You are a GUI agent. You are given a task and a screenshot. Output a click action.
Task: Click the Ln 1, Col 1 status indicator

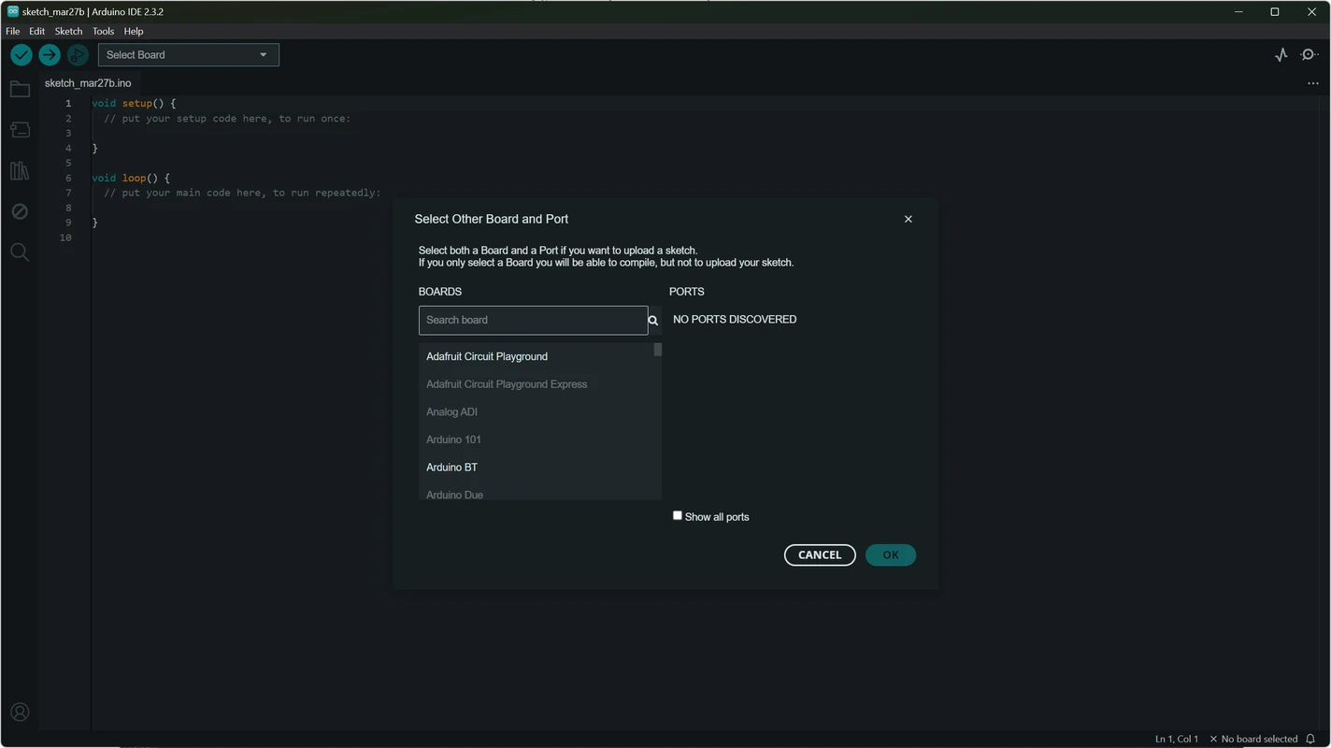pyautogui.click(x=1177, y=739)
